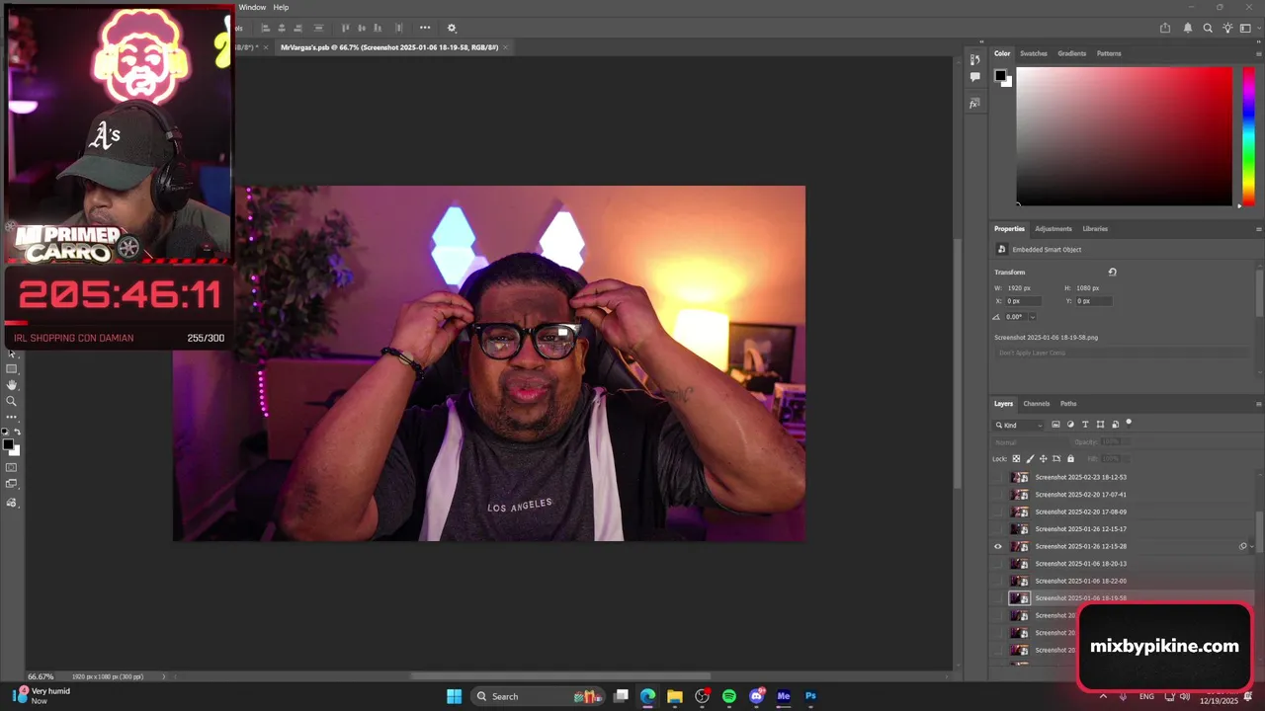Show layer Screenshot 2025-01-06 18-20-13

coord(997,564)
